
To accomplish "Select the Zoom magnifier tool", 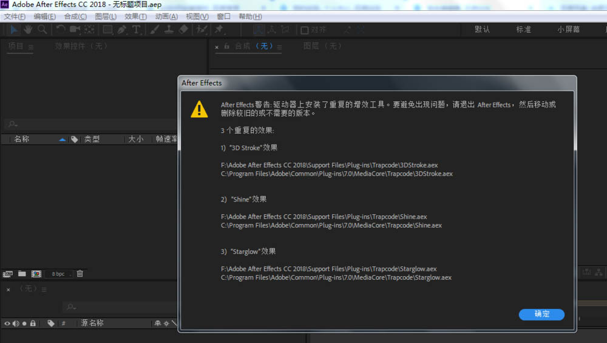I will [42, 29].
